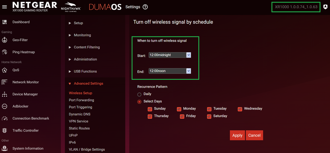
Task: Click the Dashboard icon in sidebar
Action: pos(5,22)
